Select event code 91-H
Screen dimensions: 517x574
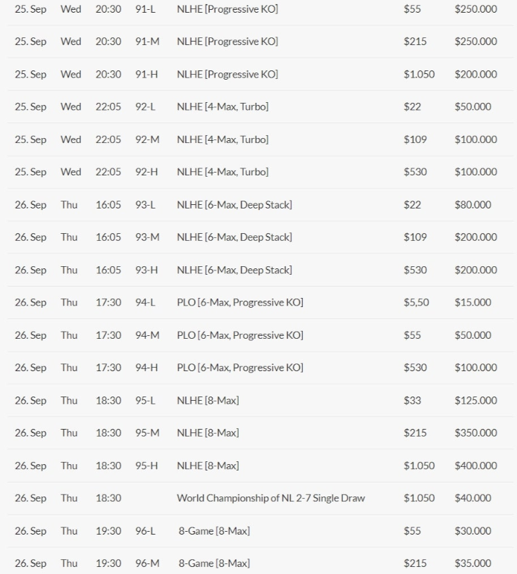[x=146, y=74]
